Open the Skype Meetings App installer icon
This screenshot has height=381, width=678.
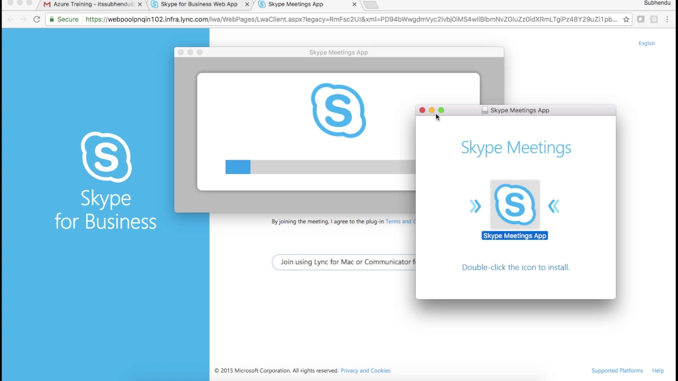515,204
